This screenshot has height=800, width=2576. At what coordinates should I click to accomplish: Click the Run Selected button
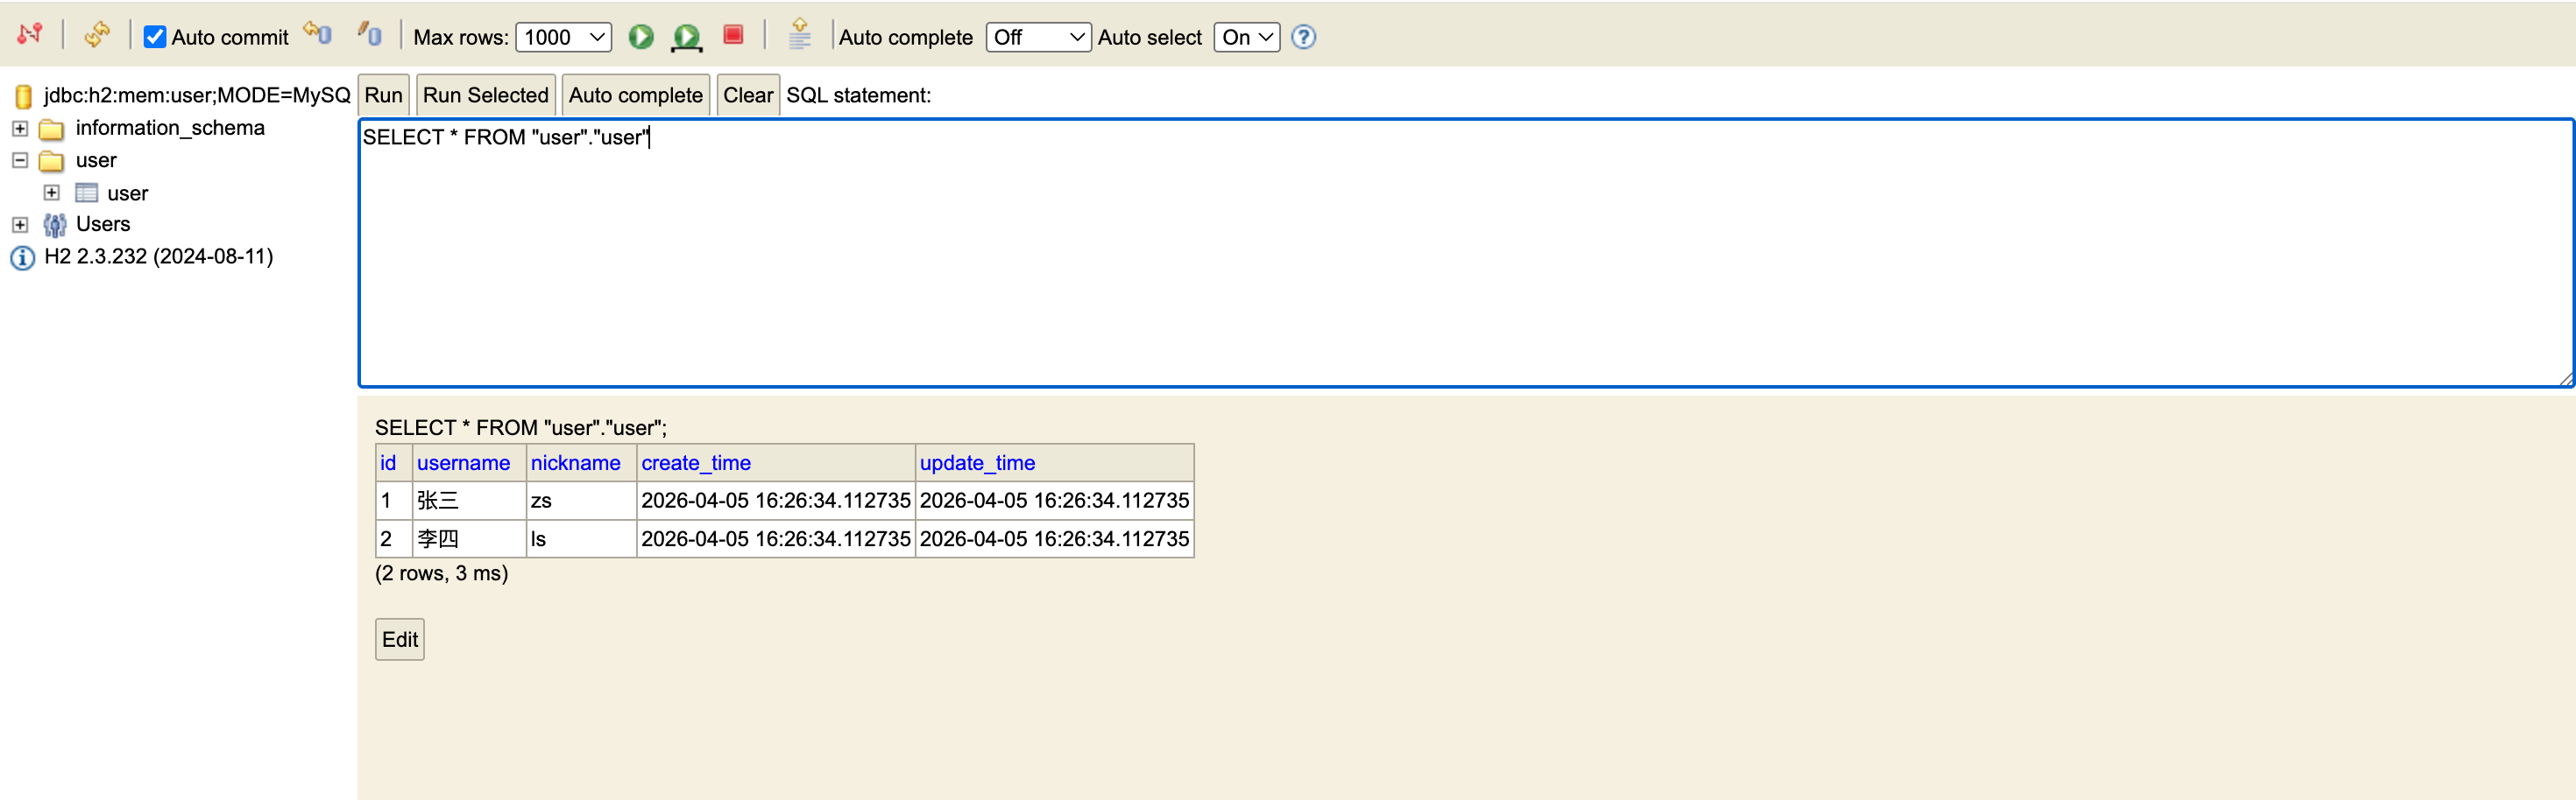[x=486, y=95]
